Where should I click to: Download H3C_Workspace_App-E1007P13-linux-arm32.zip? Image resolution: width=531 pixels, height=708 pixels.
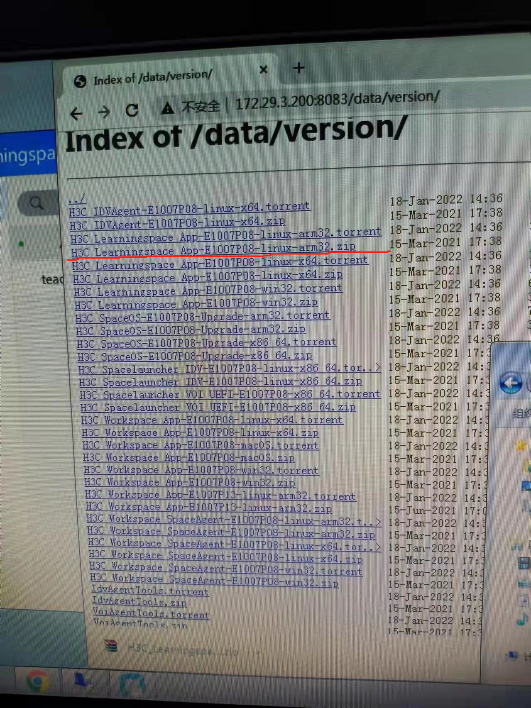(x=209, y=507)
